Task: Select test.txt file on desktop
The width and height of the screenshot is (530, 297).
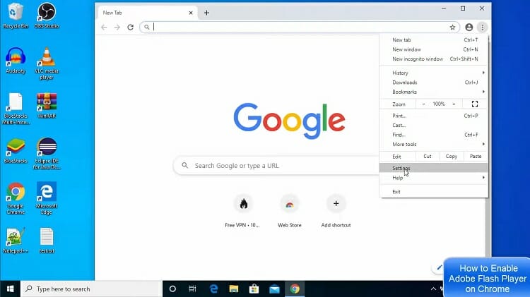Action: (x=47, y=241)
